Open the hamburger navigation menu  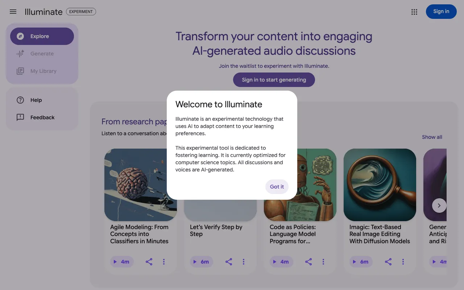click(x=13, y=12)
